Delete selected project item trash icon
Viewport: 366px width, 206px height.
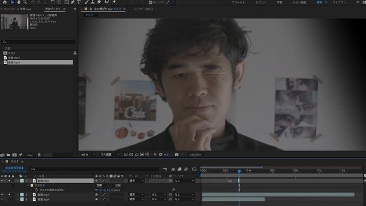[39, 155]
